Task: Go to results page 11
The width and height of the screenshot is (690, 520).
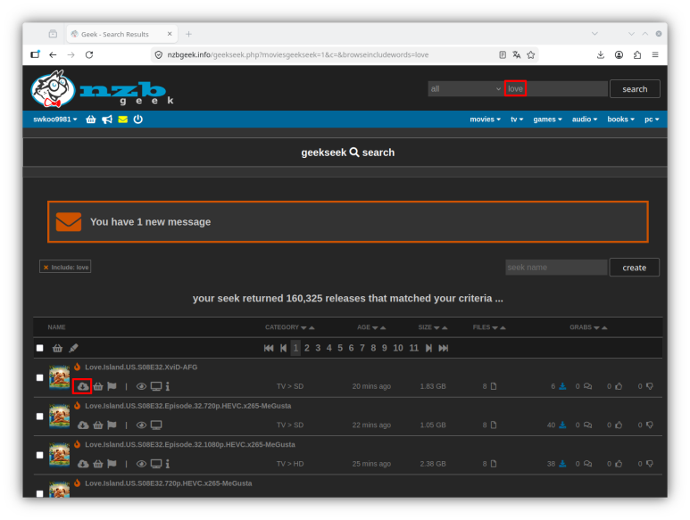Action: 413,348
